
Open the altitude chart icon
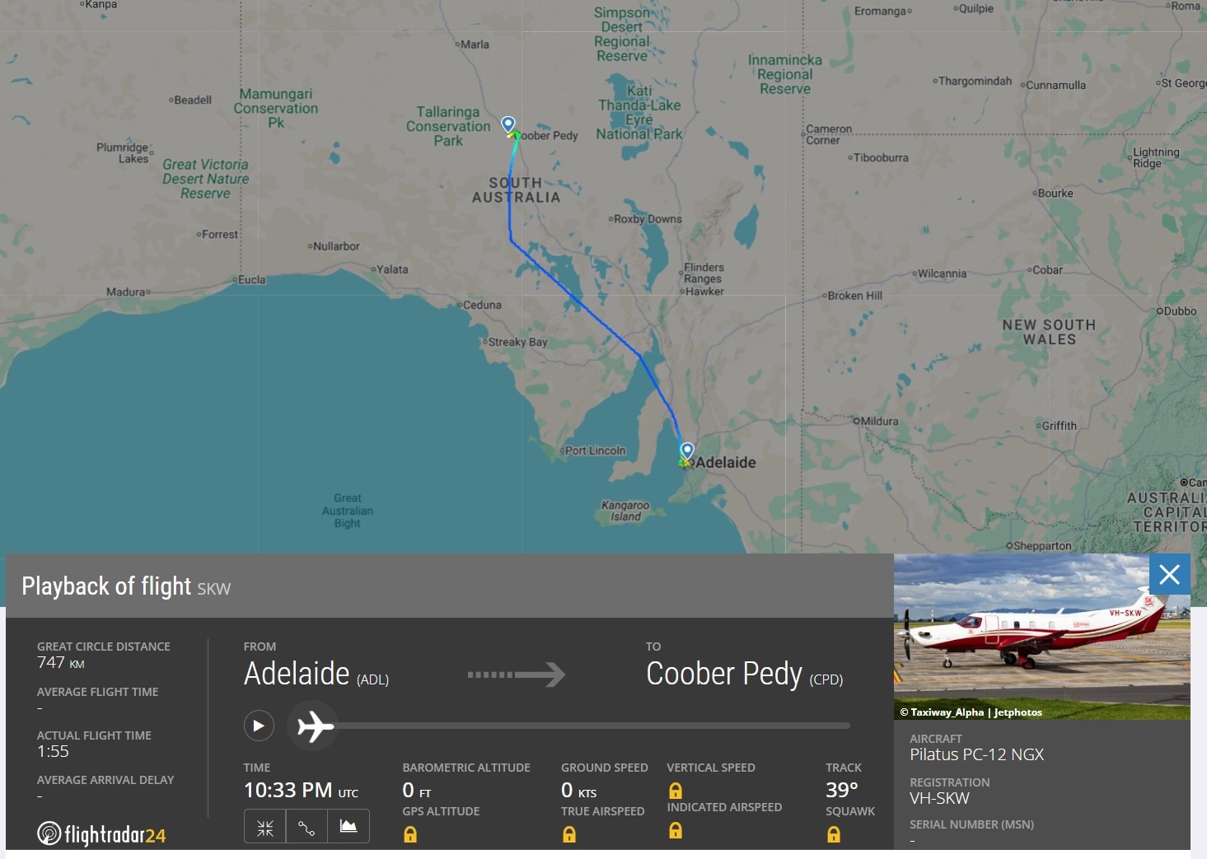point(349,826)
